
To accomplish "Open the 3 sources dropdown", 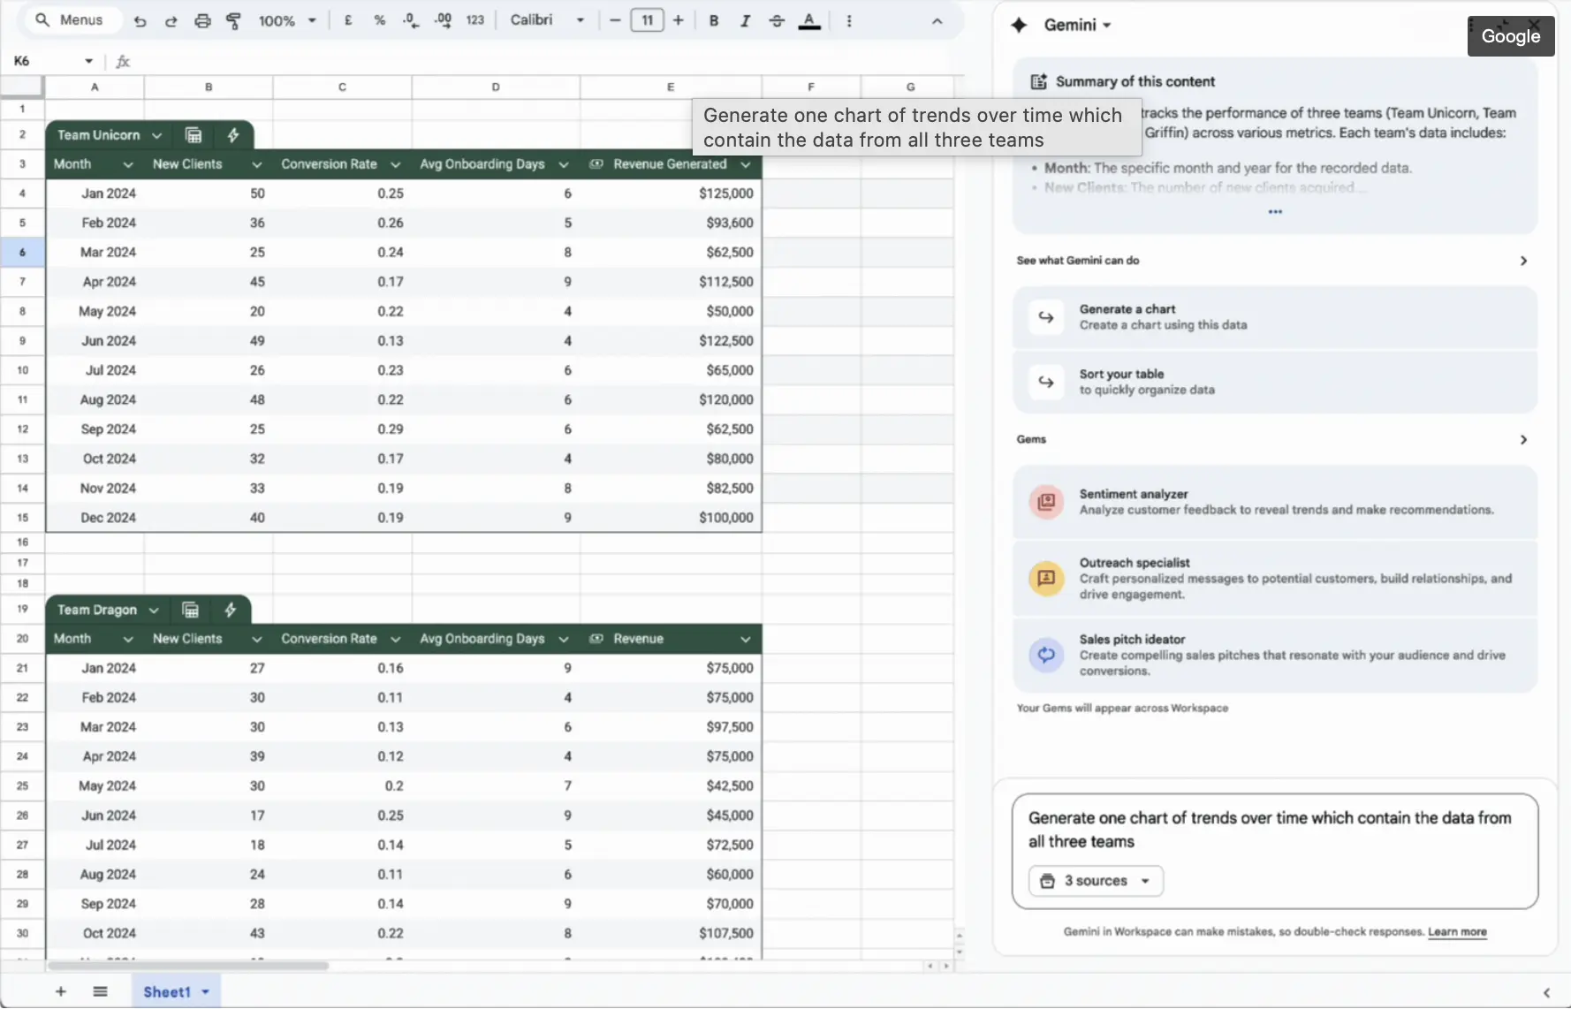I will (1096, 881).
